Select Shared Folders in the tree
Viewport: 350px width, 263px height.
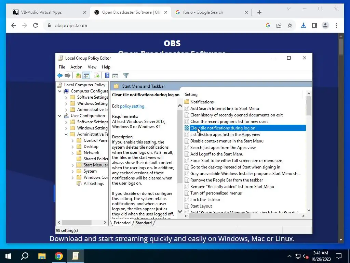(x=96, y=159)
